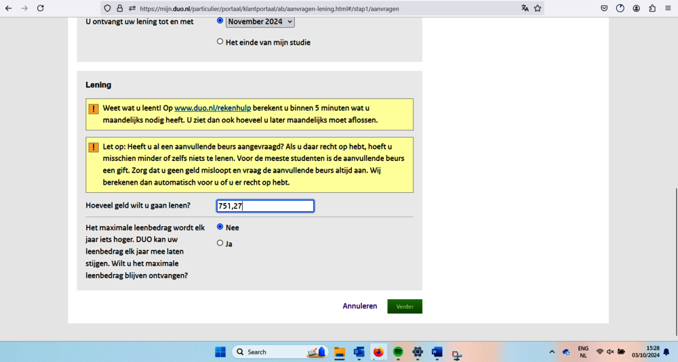Open the Firefox extensions puzzle icon
This screenshot has height=362, width=678.
pyautogui.click(x=652, y=8)
